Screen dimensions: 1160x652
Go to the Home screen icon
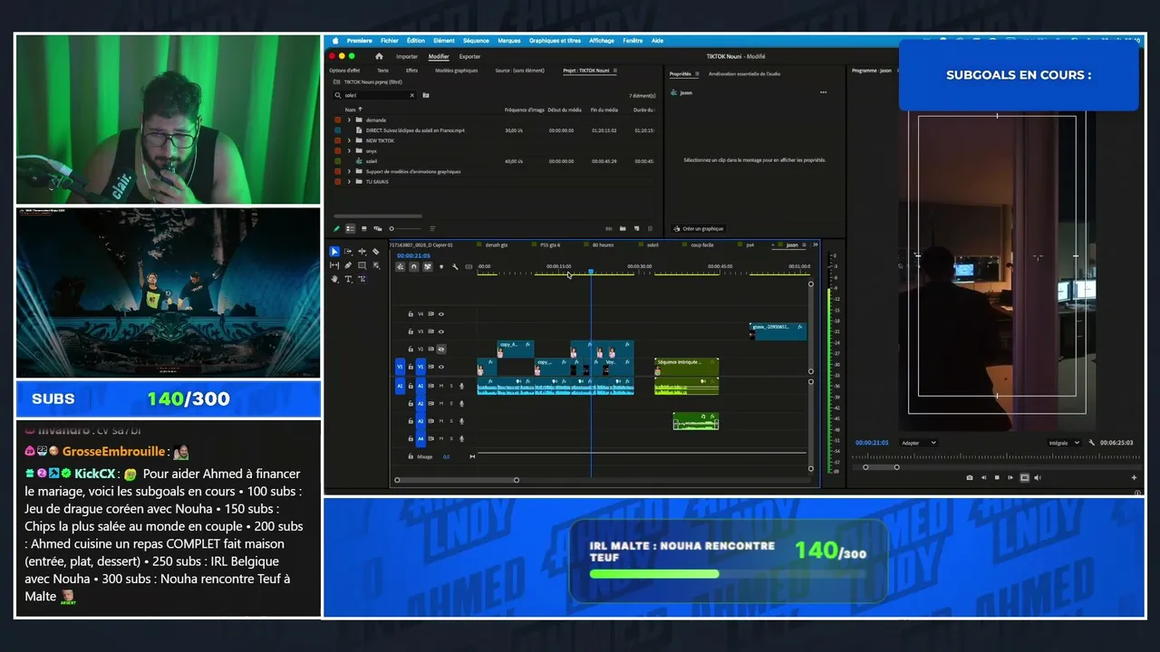tap(379, 56)
